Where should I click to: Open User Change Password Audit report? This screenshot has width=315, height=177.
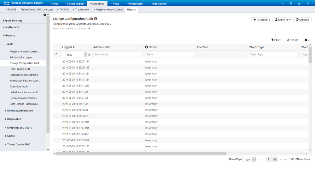click(25, 104)
